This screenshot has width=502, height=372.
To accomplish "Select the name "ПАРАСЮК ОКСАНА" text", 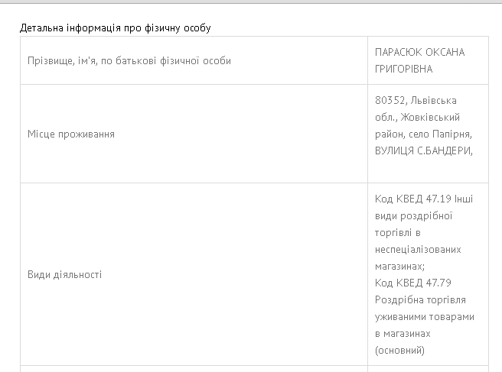I will (419, 52).
